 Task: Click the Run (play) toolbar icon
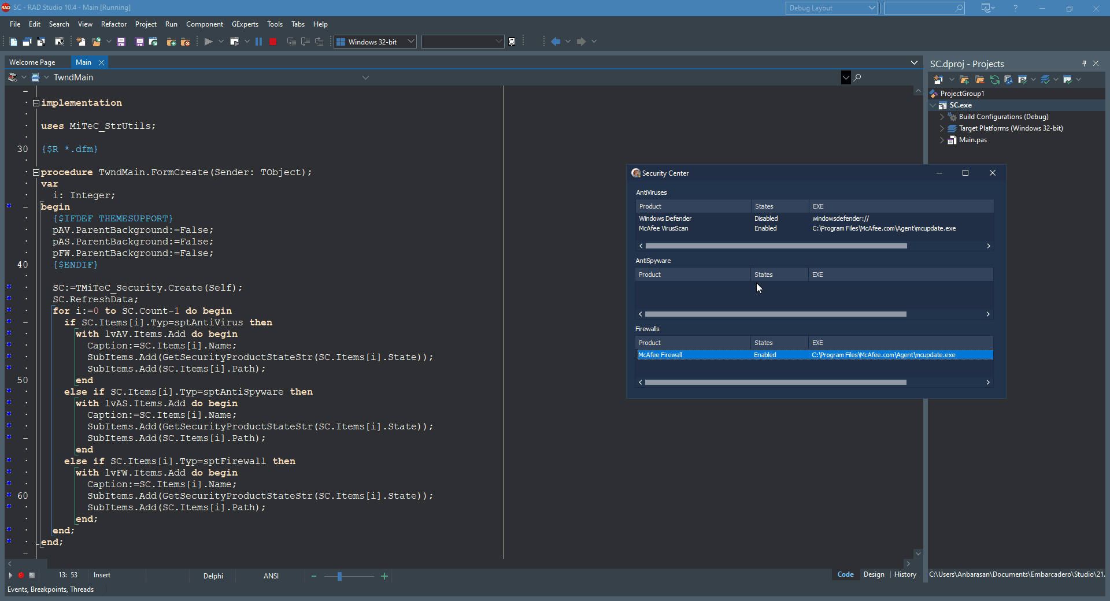(x=208, y=42)
